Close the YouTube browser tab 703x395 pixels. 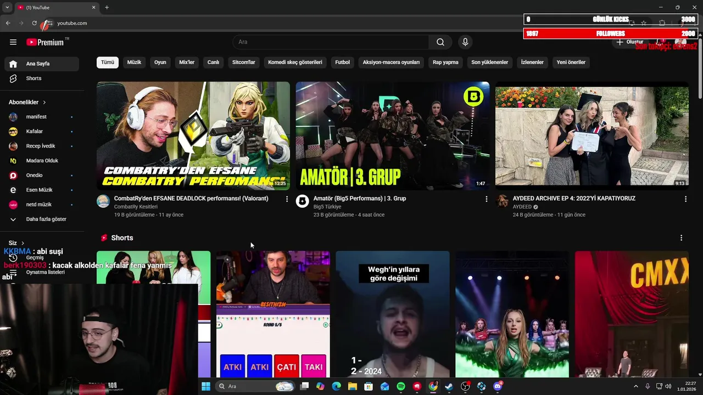point(93,7)
